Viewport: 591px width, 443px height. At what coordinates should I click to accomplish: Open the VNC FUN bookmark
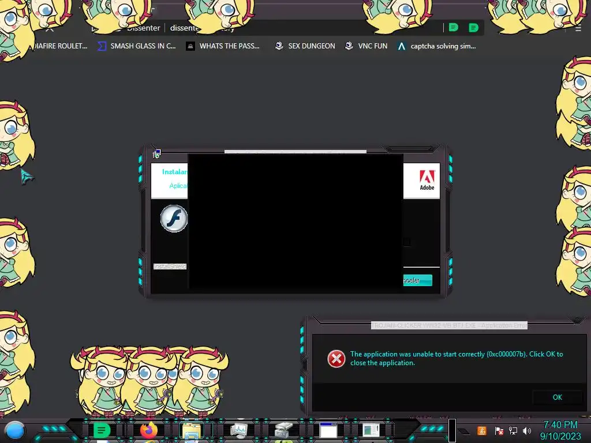[x=366, y=46]
